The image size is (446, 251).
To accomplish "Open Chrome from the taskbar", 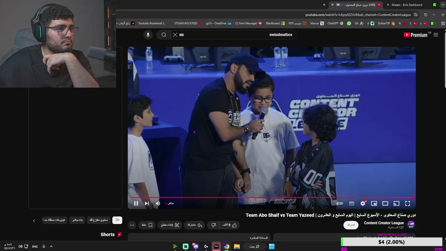I will point(226,246).
